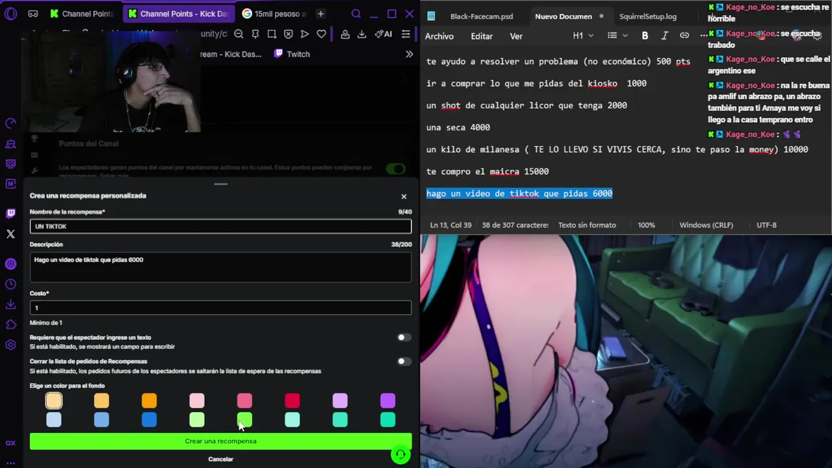The width and height of the screenshot is (832, 468).
Task: Open X (Twitter) in the sidebar
Action: tap(10, 234)
